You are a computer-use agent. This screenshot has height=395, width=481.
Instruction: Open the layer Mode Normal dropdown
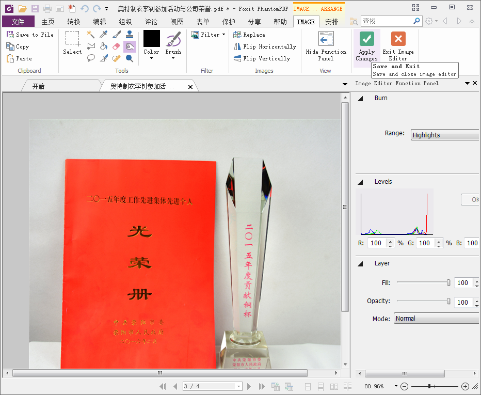point(437,319)
